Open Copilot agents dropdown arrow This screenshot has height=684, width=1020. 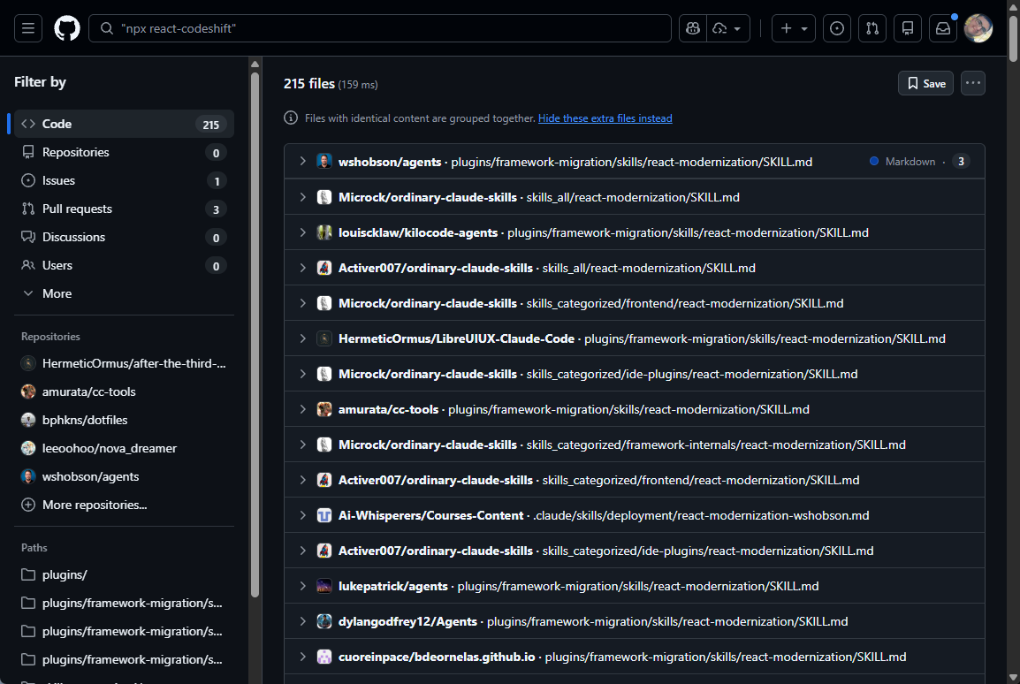point(728,28)
